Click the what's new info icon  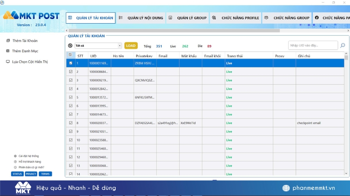click(x=15, y=167)
